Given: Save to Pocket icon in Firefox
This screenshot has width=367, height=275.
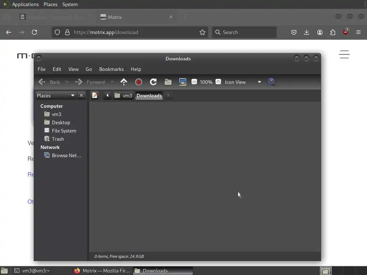Looking at the screenshot, I should point(294,32).
